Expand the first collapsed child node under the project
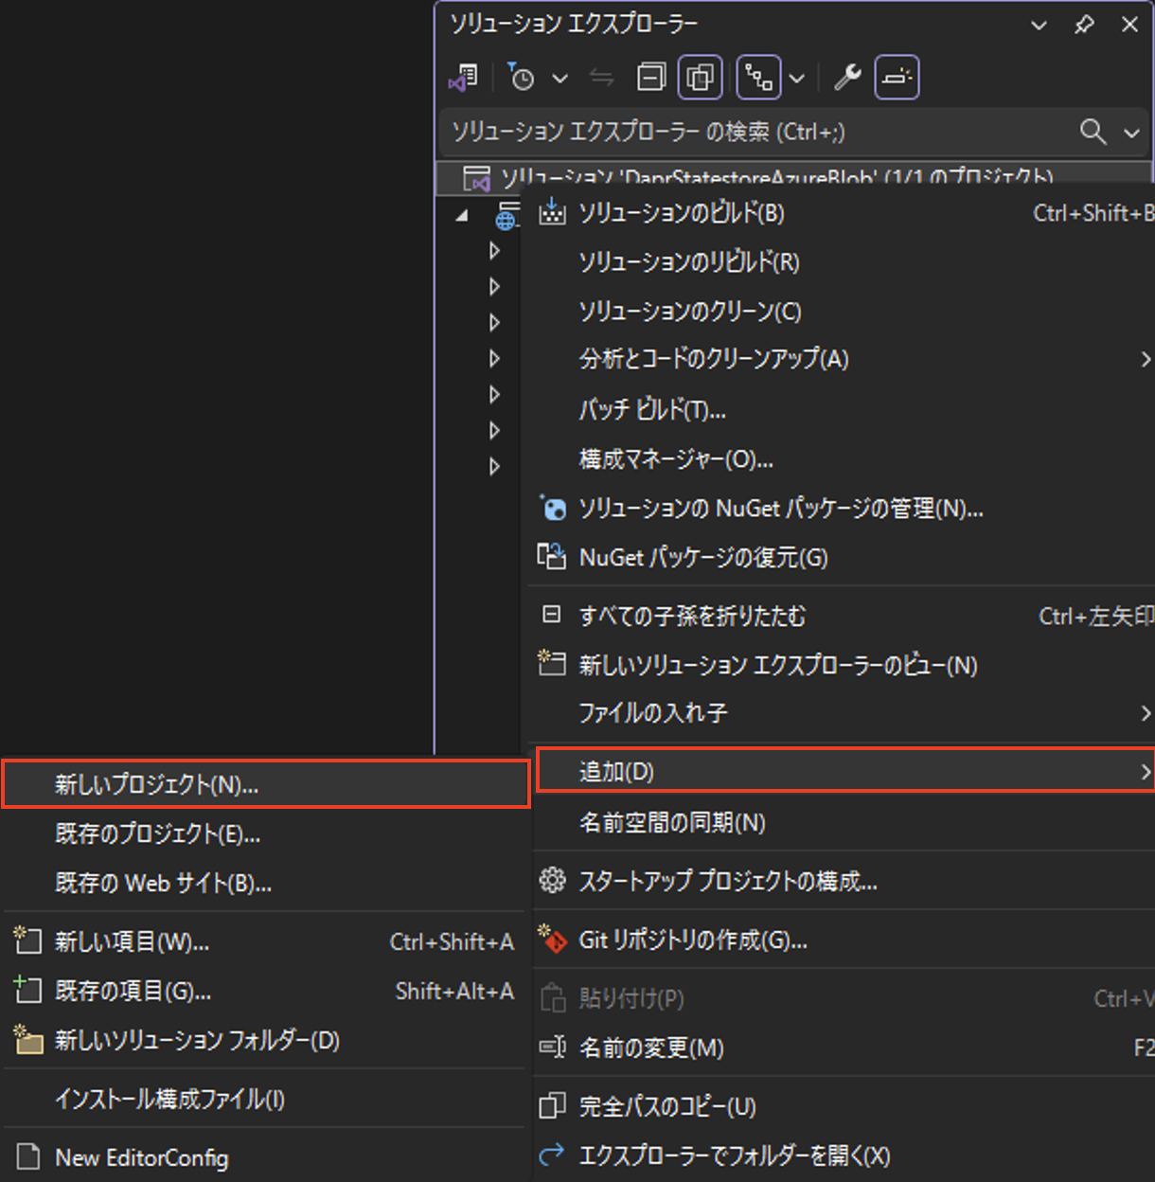The height and width of the screenshot is (1182, 1155). tap(494, 251)
